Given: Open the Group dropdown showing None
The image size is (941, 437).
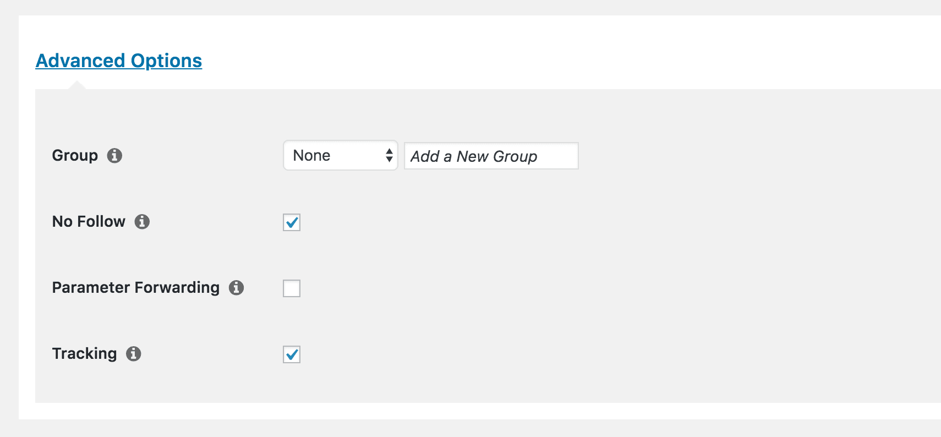Looking at the screenshot, I should coord(340,156).
